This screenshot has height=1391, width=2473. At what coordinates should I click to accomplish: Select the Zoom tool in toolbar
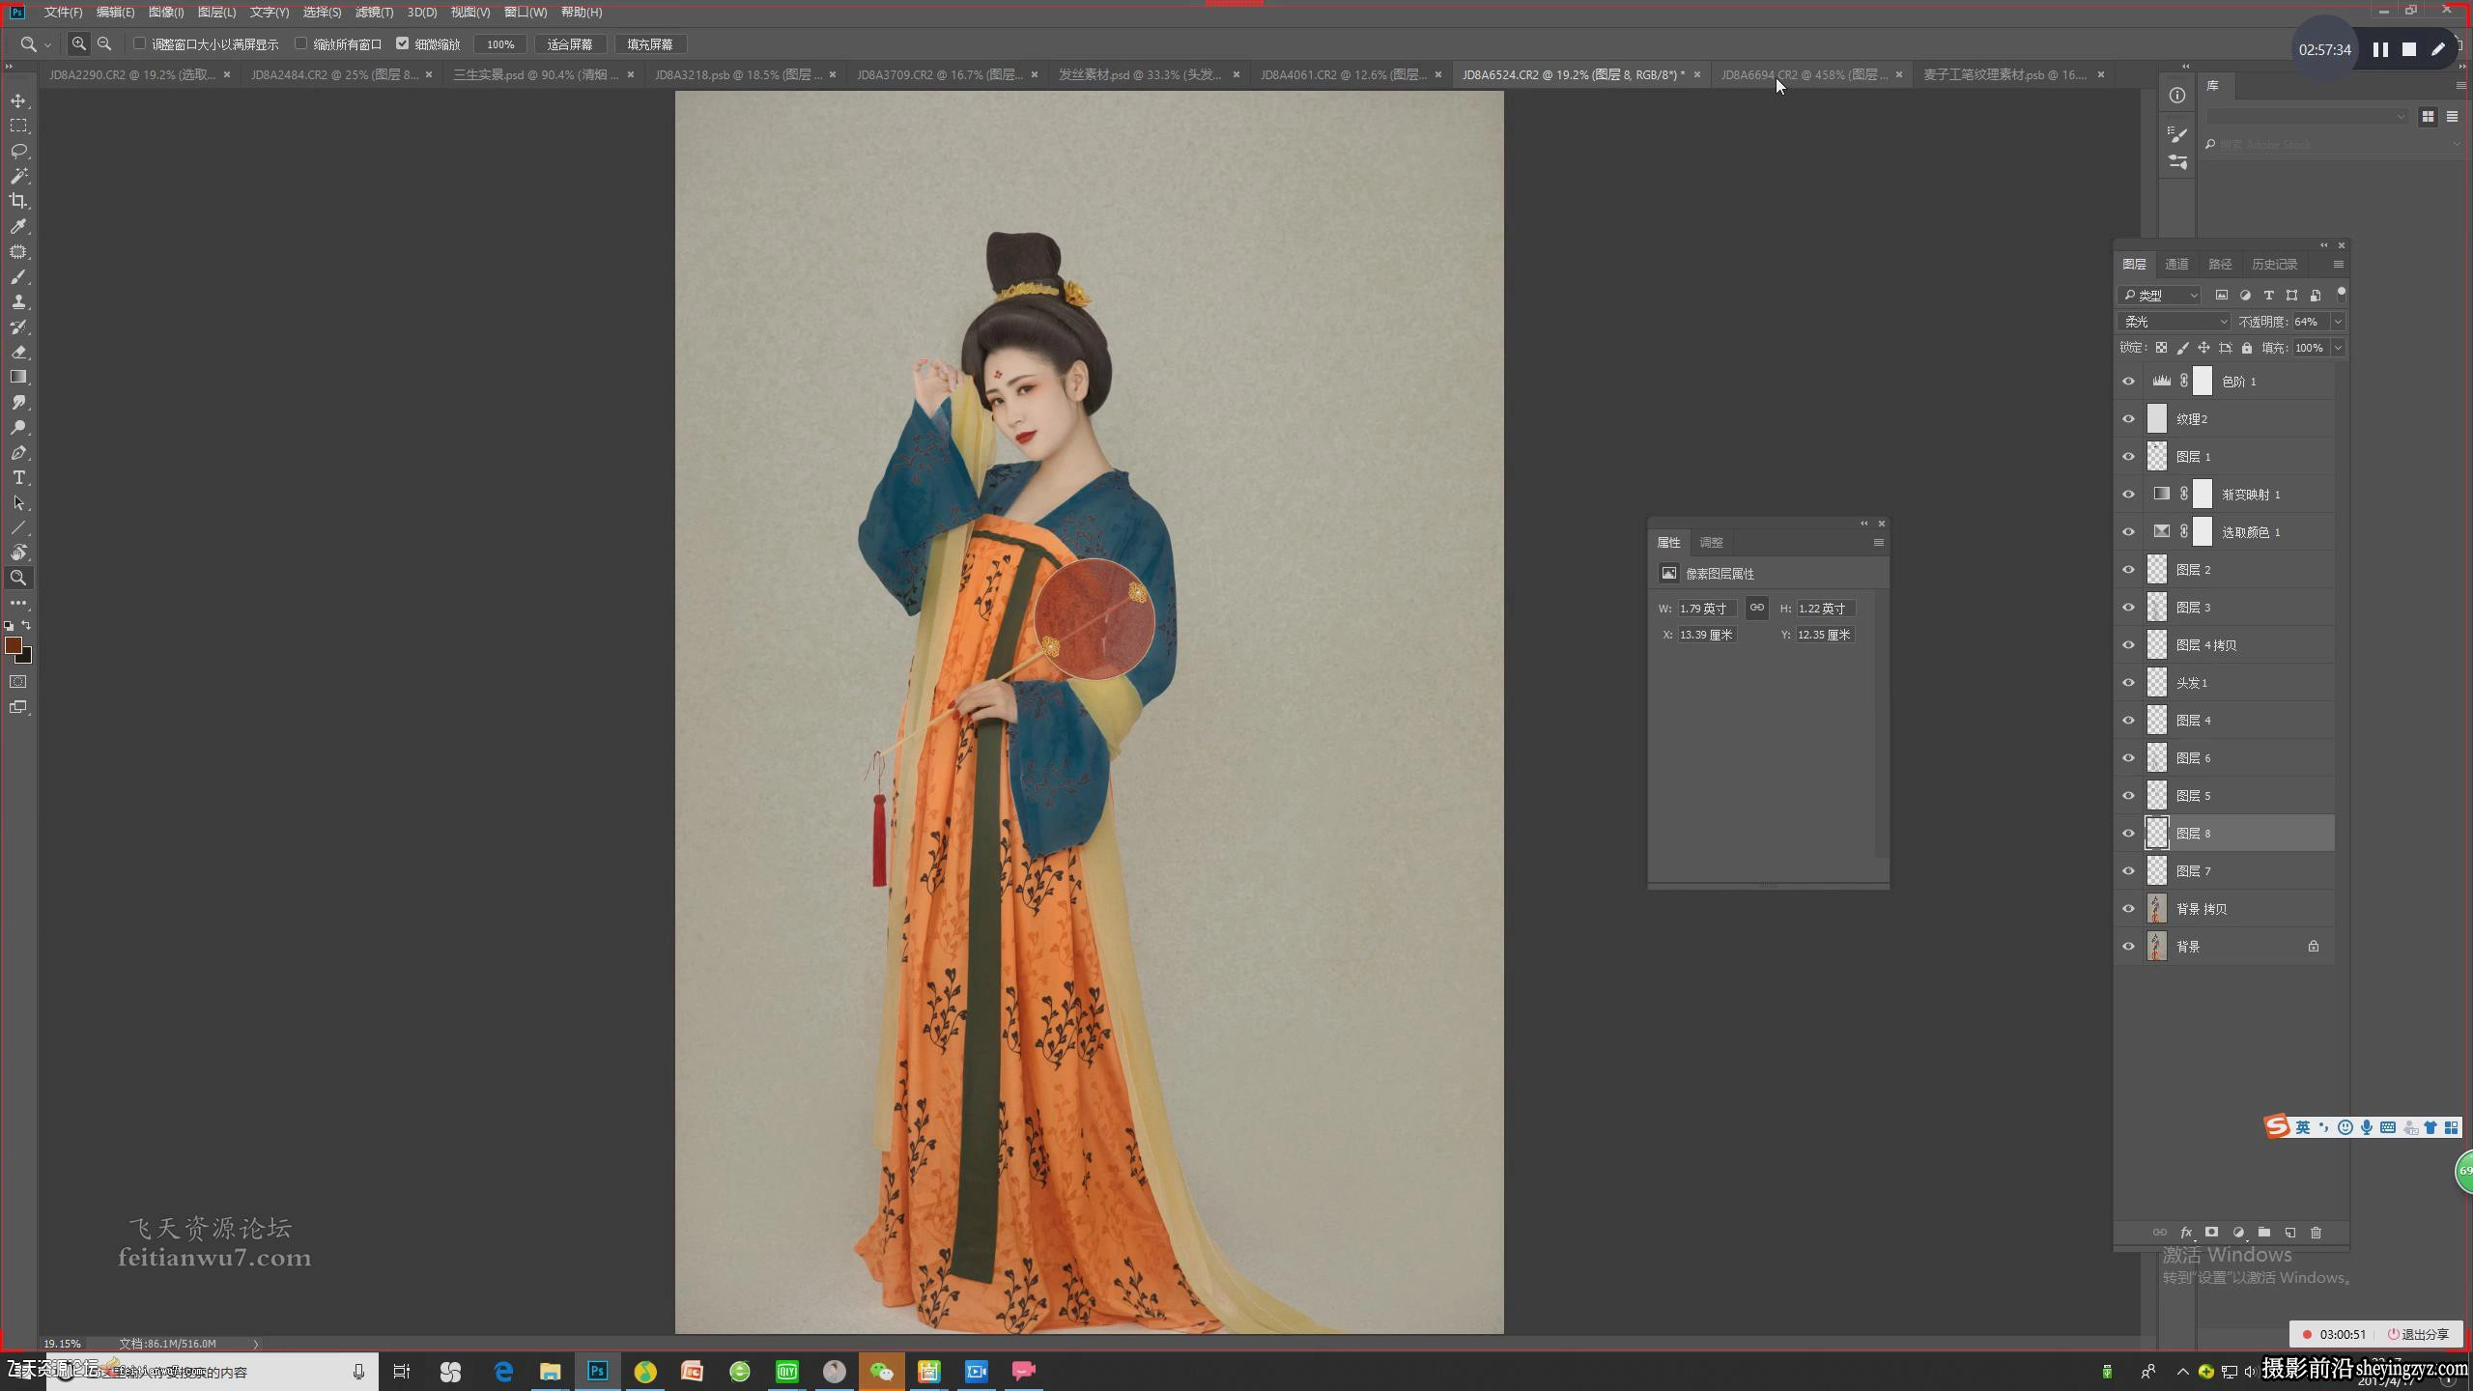(18, 578)
